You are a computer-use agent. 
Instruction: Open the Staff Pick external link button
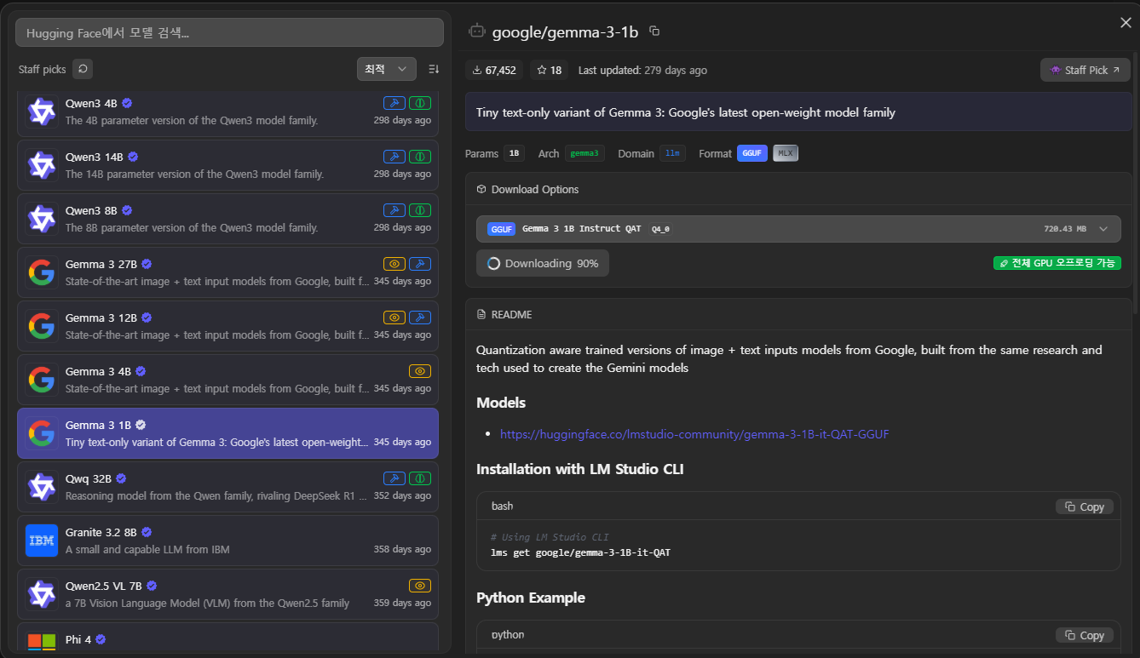click(x=1085, y=70)
